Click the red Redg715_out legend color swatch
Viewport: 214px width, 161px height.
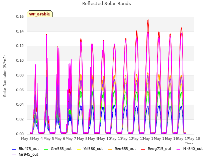[x=143, y=149]
